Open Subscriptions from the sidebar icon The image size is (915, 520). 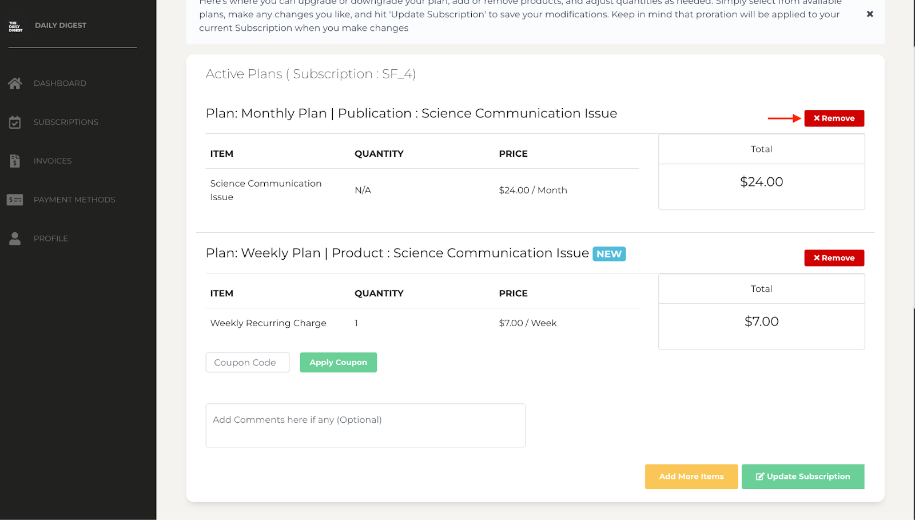(x=15, y=122)
